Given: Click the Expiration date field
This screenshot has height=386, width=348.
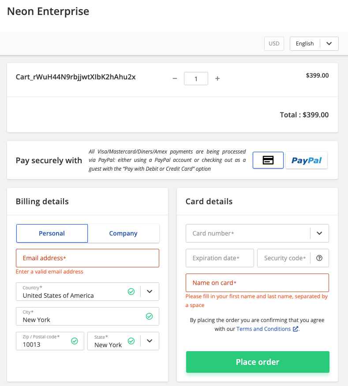Looking at the screenshot, I should [x=220, y=258].
